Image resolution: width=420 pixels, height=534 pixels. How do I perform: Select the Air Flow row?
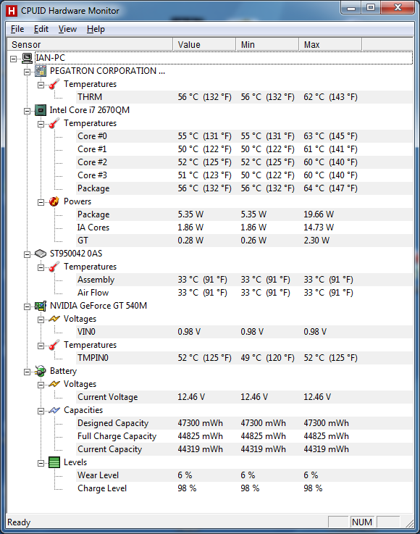(244, 293)
